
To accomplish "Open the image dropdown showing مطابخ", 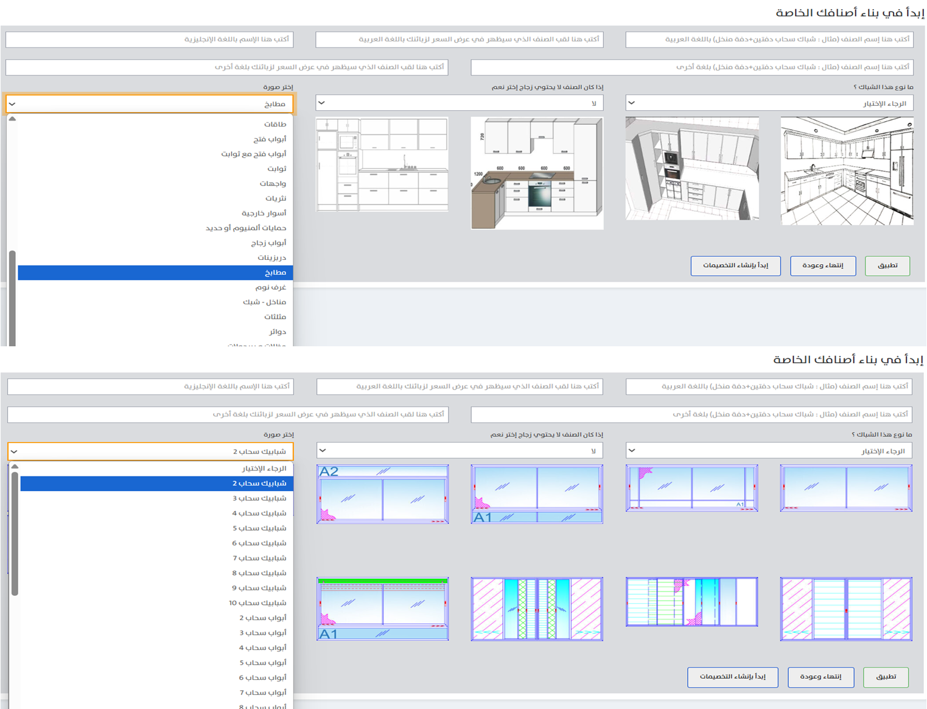I will [149, 104].
